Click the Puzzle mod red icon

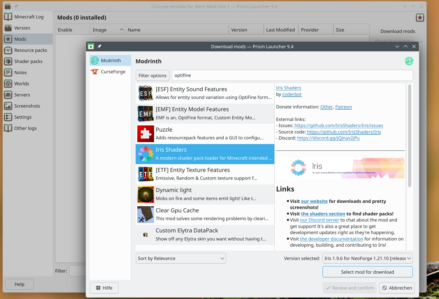145,134
